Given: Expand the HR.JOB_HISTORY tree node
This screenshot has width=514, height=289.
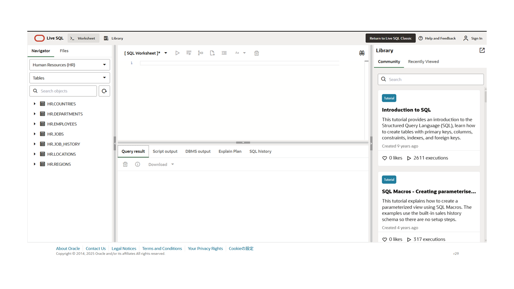Looking at the screenshot, I should click(35, 144).
